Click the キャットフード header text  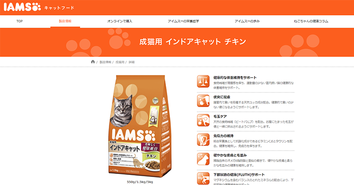click(59, 8)
